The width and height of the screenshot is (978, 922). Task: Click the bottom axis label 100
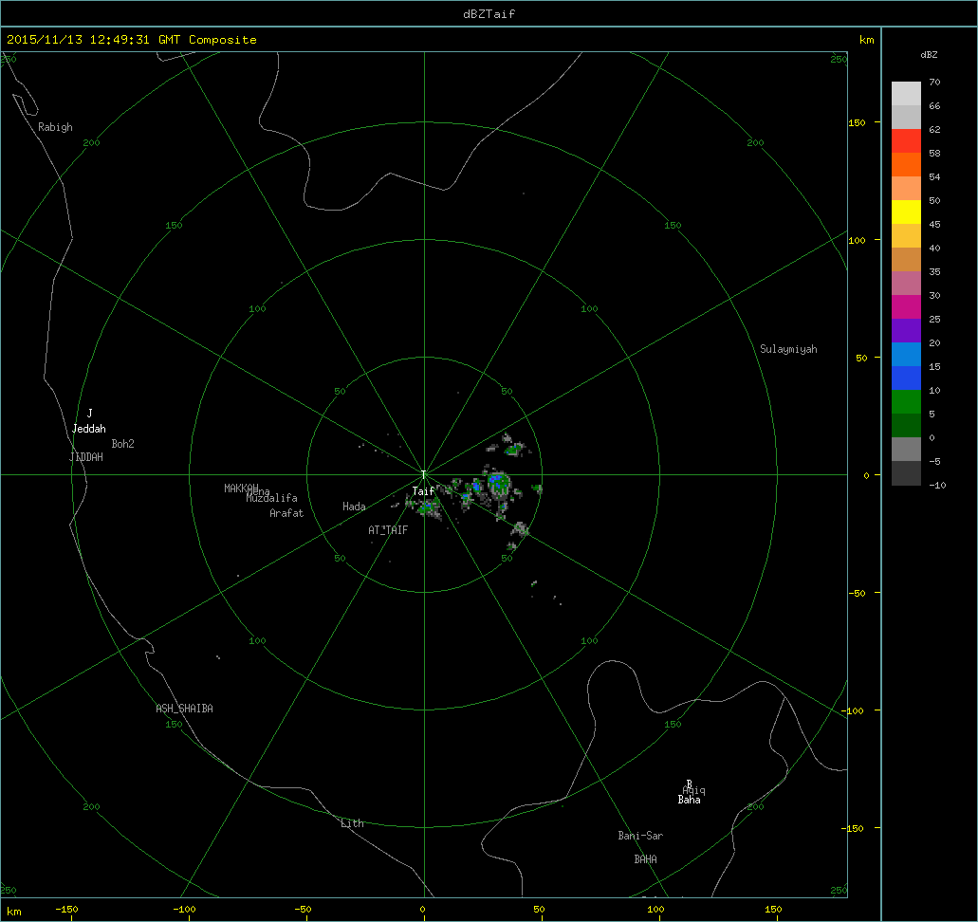coord(655,909)
